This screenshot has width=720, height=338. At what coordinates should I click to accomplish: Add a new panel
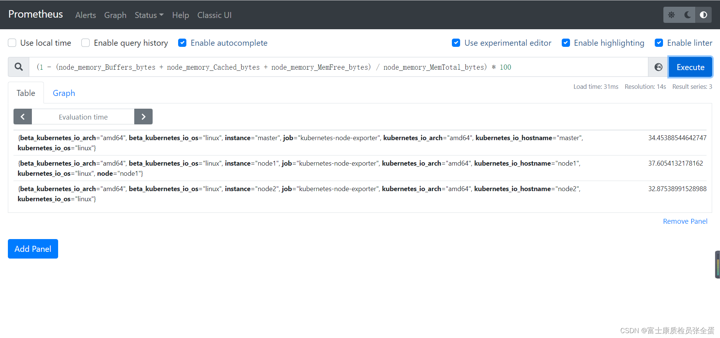tap(33, 249)
